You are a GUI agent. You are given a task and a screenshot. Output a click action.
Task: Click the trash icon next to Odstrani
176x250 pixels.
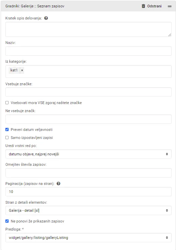(x=143, y=6)
